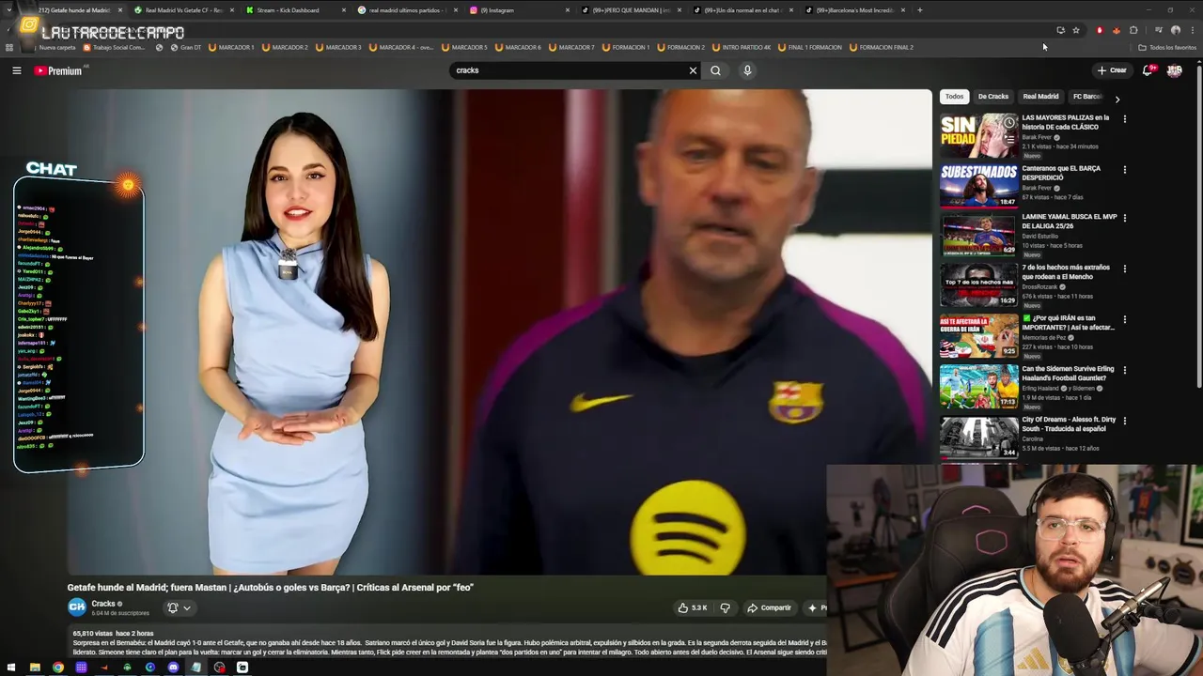Click the search magnifier button
Screen dimensions: 1203x676
pyautogui.click(x=715, y=70)
